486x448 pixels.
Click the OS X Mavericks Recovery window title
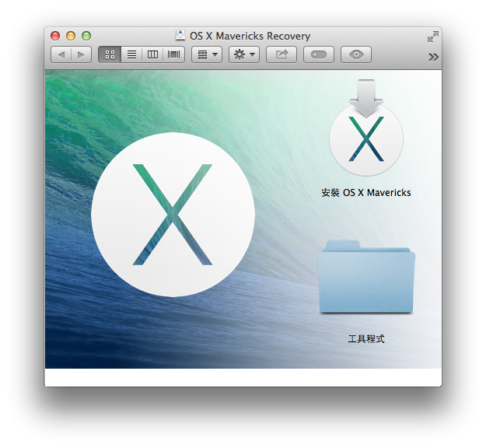pyautogui.click(x=250, y=37)
